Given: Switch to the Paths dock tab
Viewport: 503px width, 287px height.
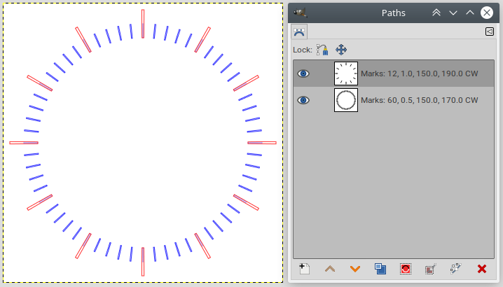Looking at the screenshot, I should 299,31.
